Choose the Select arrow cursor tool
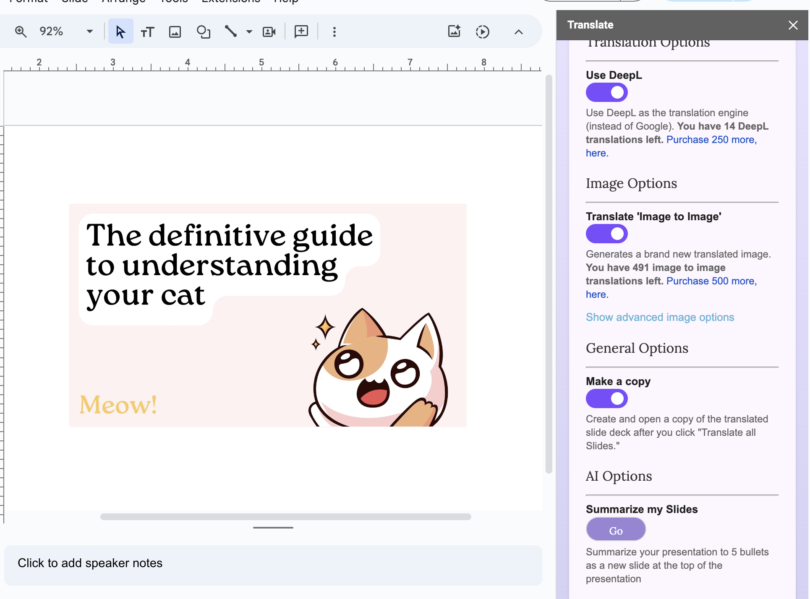 pyautogui.click(x=120, y=31)
